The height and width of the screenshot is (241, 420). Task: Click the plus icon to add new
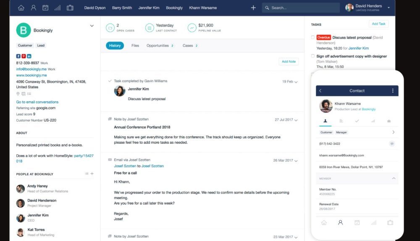tap(253, 8)
